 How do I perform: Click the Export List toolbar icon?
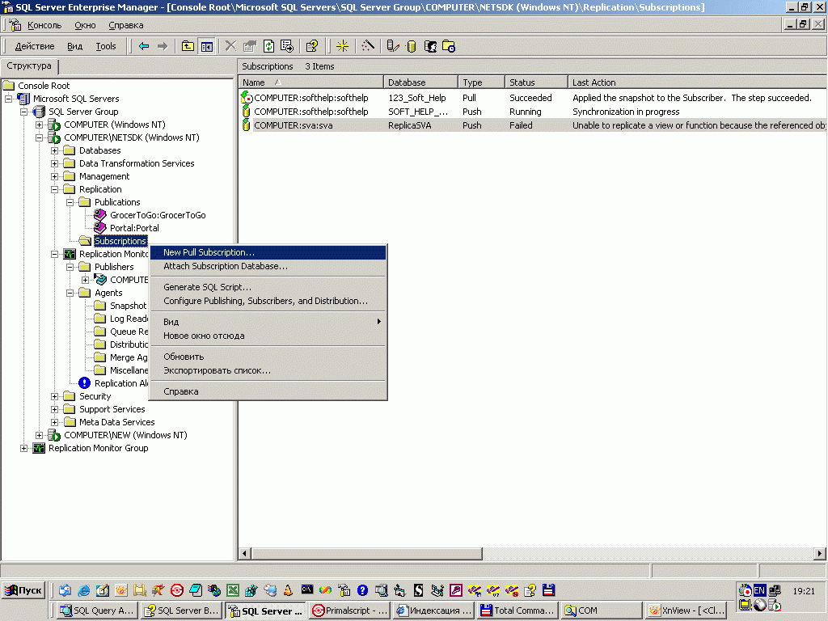(287, 46)
